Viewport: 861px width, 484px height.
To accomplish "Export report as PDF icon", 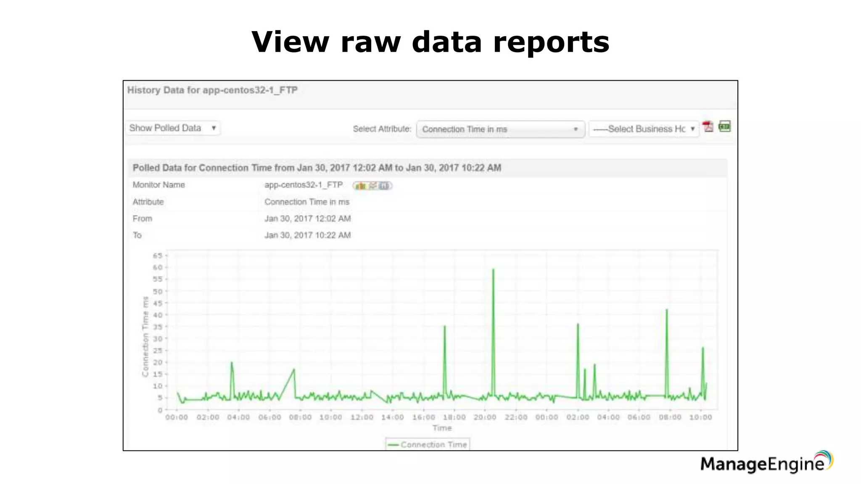I will click(708, 126).
